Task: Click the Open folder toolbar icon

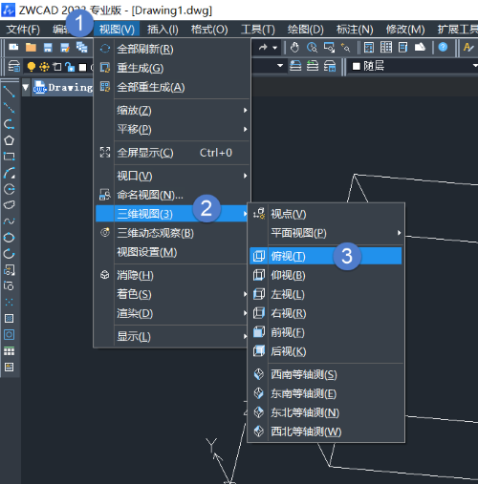Action: coord(31,48)
